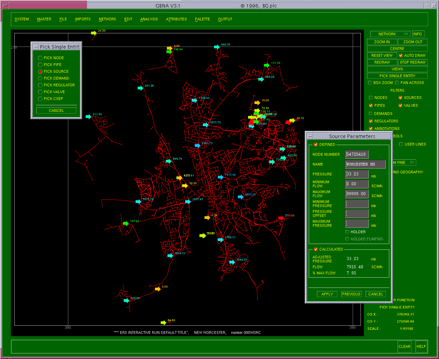Select the cyan source arrow labeled 980.76
This screenshot has height=359, width=439.
click(216, 47)
